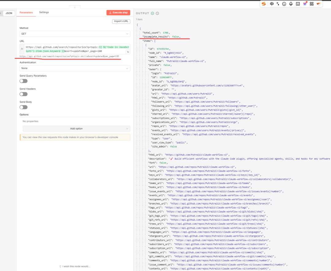Viewport: 331px width, 271px height.
Task: Open the Method dropdown showing GET
Action: pos(75,34)
